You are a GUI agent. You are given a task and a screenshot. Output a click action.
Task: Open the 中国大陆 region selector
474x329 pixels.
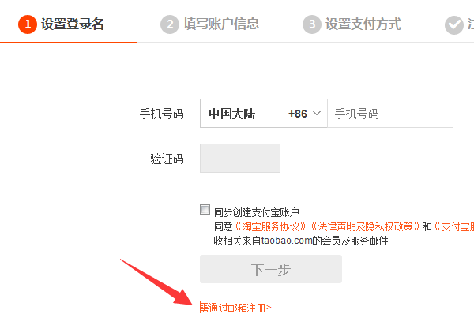(x=264, y=113)
